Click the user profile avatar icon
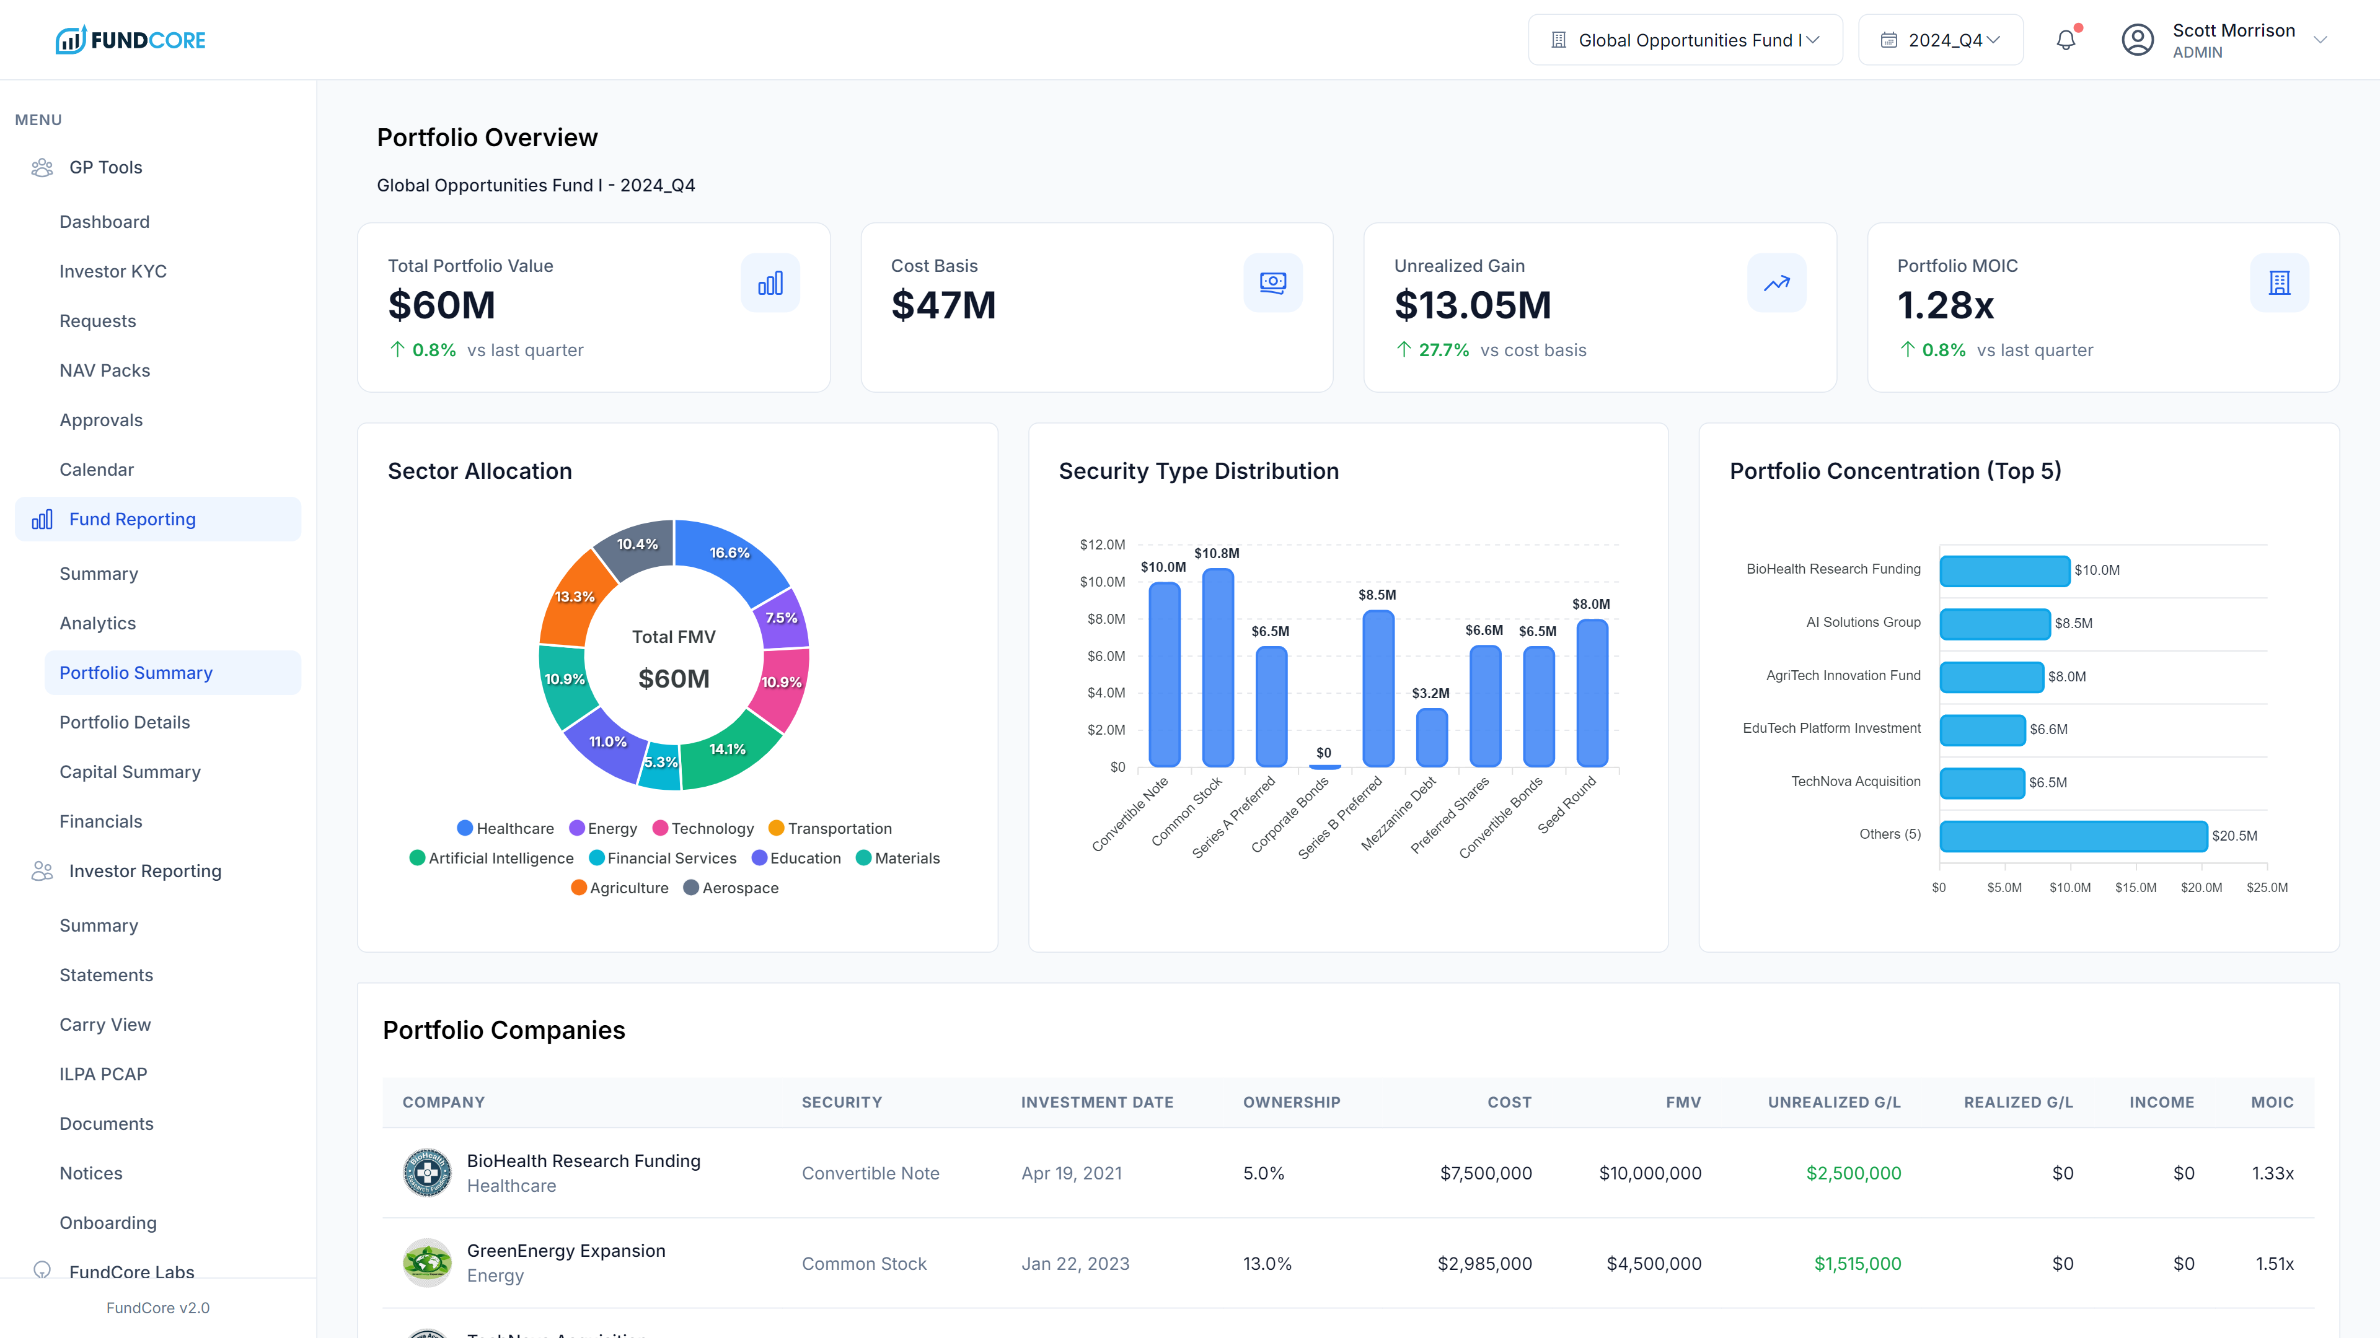2380x1338 pixels. coord(2138,40)
